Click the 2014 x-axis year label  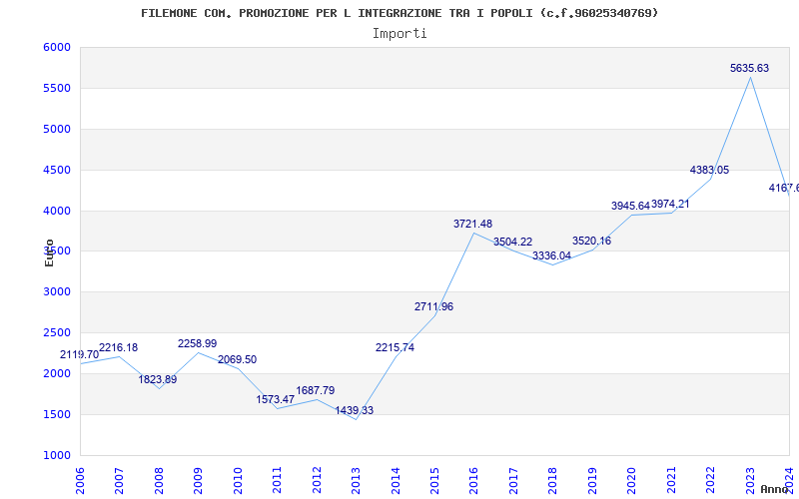pos(396,480)
